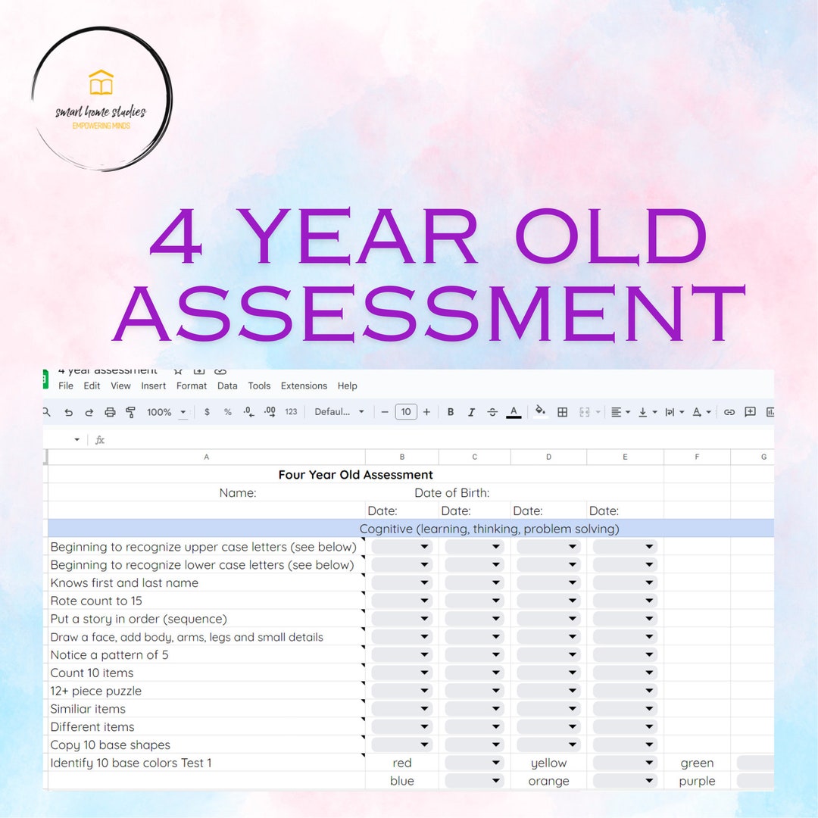Viewport: 818px width, 818px height.
Task: Toggle strikethrough formatting
Action: coord(492,411)
